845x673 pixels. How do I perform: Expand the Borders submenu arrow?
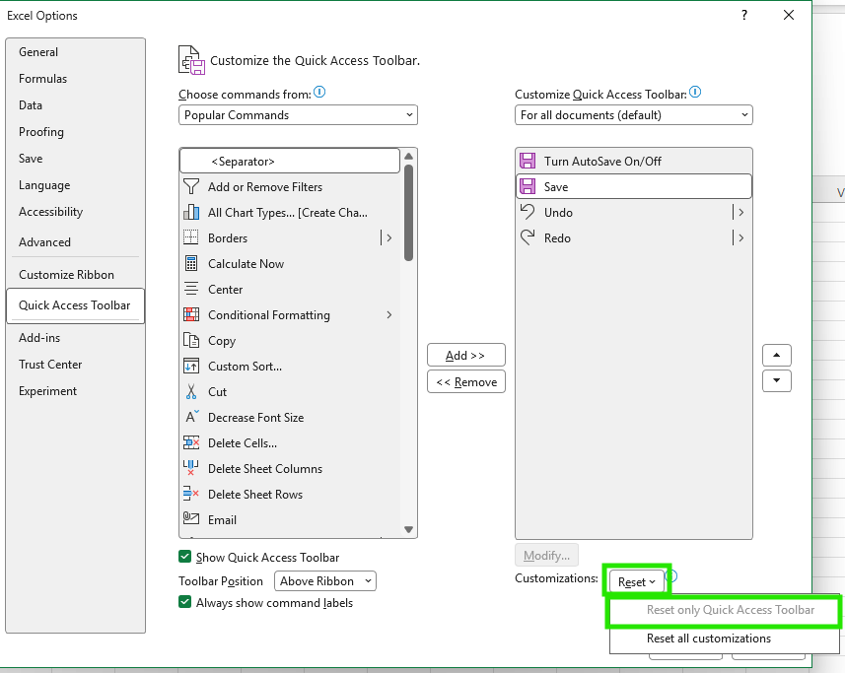point(389,238)
